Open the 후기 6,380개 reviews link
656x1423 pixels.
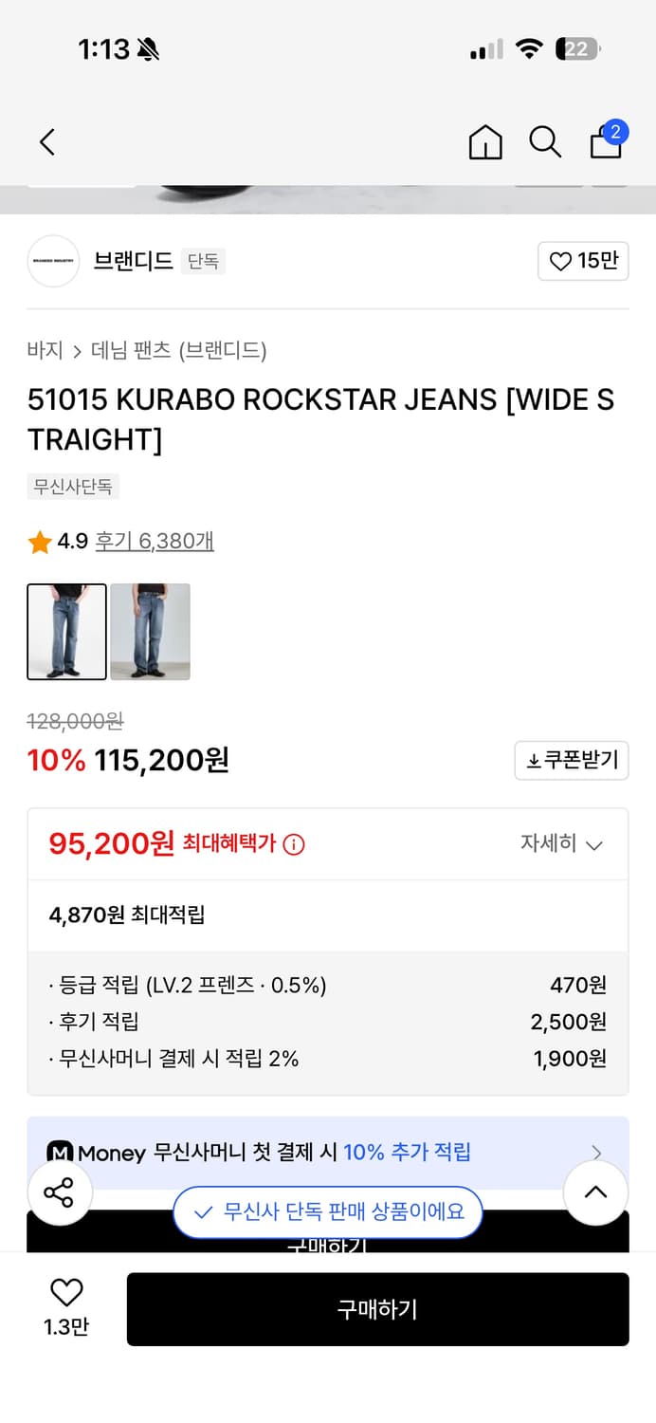pos(153,541)
